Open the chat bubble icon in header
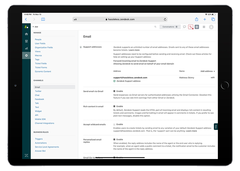Image resolution: width=240 pixels, height=171 pixels. point(185,27)
